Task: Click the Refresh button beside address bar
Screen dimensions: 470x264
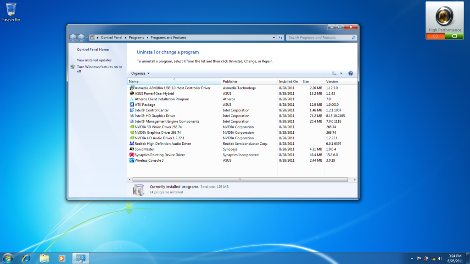Action: (280, 38)
